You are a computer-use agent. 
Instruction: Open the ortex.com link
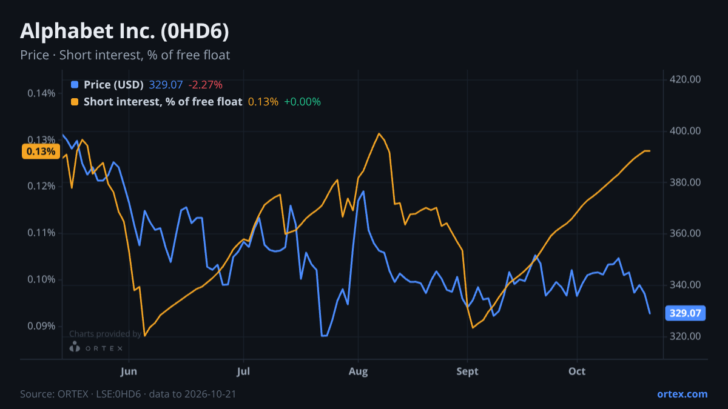click(x=682, y=394)
